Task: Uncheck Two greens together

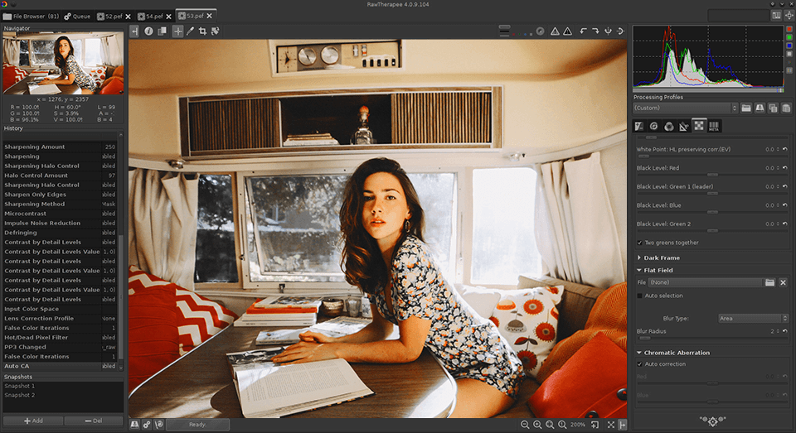Action: click(639, 243)
